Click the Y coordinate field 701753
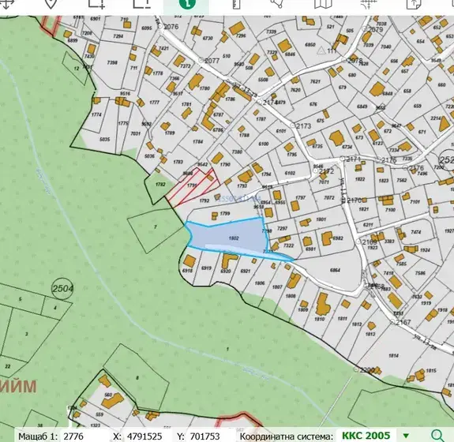454x442 pixels. [205, 436]
